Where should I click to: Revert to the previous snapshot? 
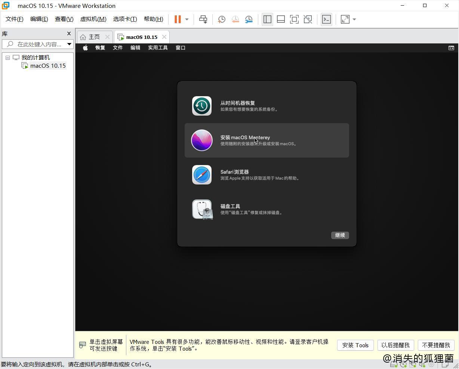pos(235,19)
